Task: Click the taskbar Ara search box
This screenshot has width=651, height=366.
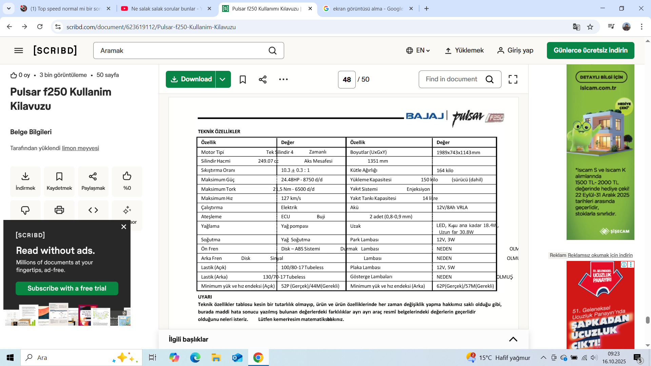Action: pos(81,358)
